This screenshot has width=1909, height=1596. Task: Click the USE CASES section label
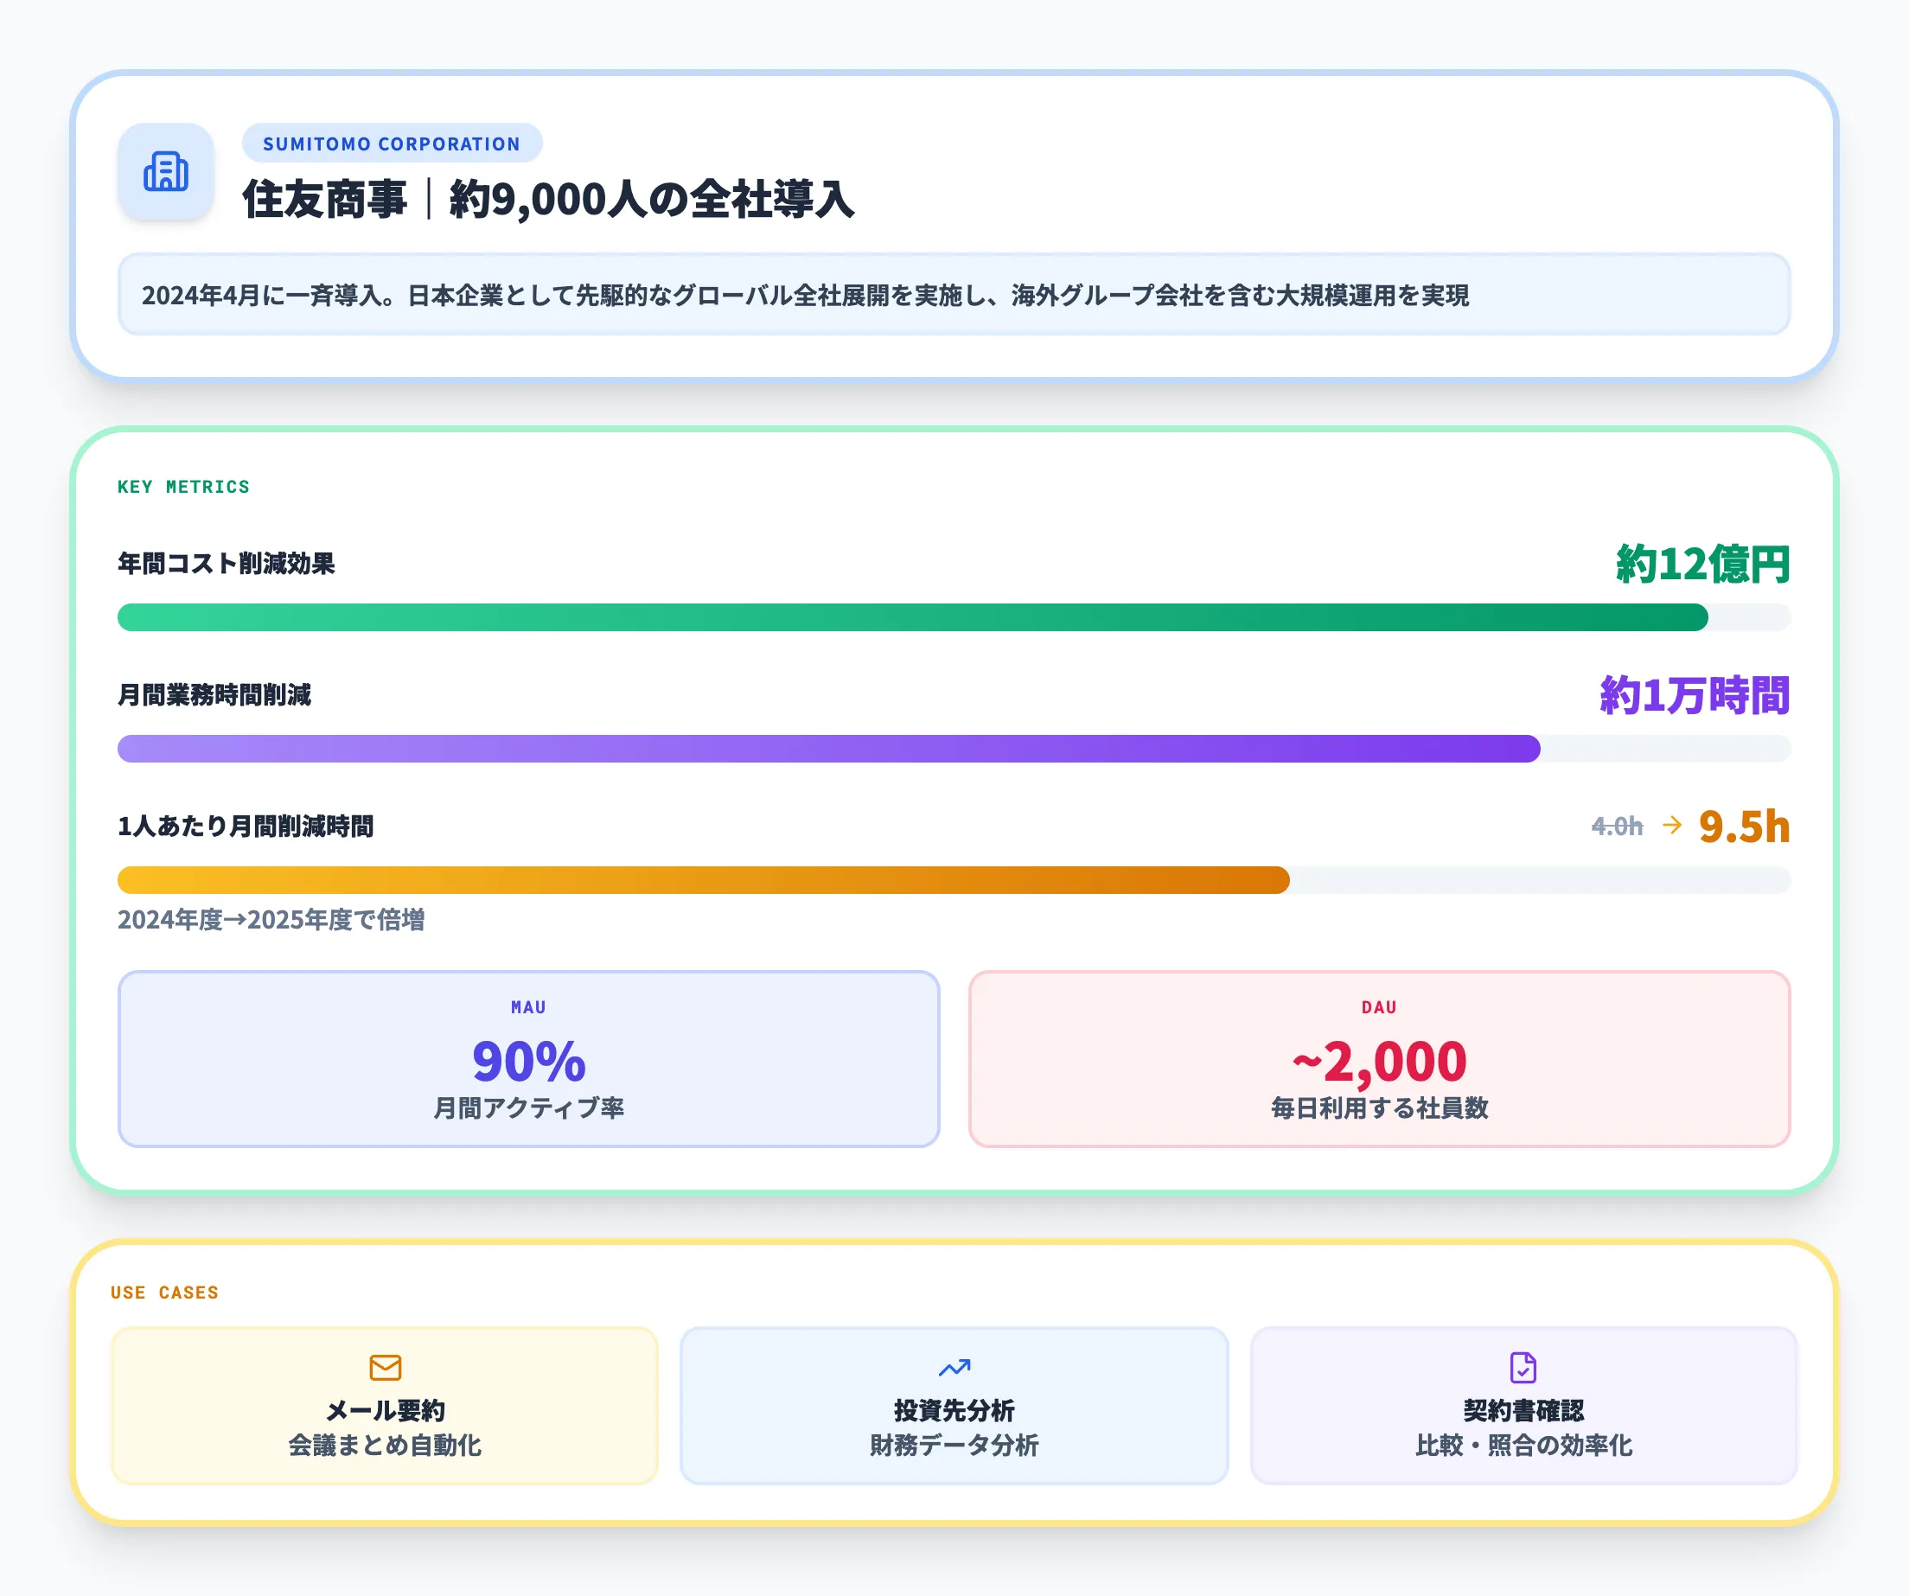[x=163, y=1292]
